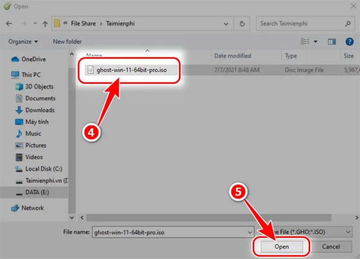
Task: Sort by Type column header
Action: pyautogui.click(x=291, y=56)
